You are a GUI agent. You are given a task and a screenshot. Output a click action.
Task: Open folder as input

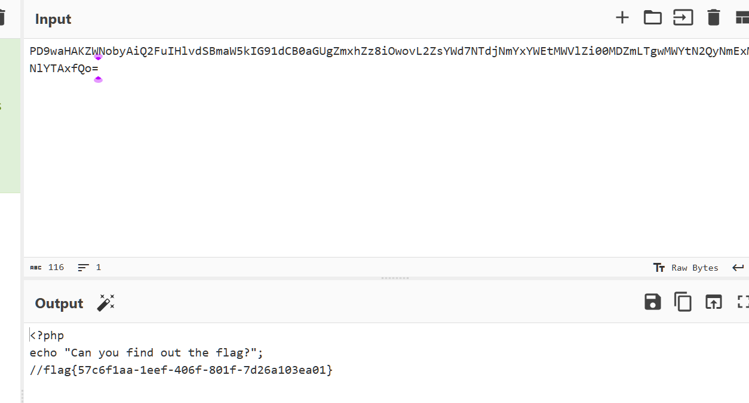coord(652,18)
